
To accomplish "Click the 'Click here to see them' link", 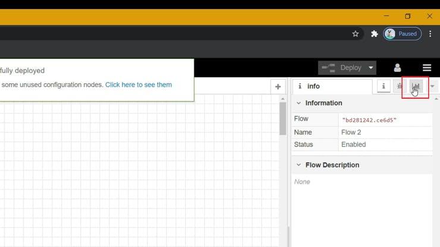I will tap(139, 85).
